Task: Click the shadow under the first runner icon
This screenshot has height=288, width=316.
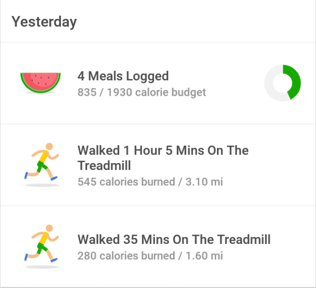Action: tap(42, 185)
